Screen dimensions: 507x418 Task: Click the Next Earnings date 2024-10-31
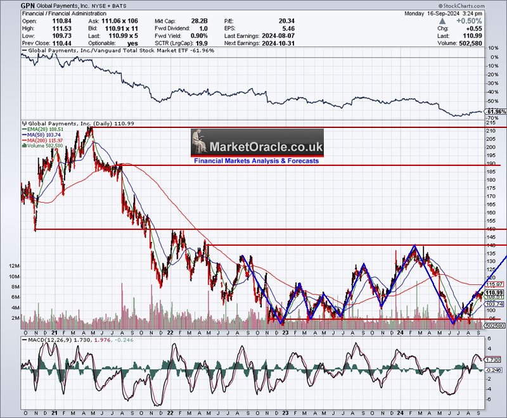[x=278, y=43]
